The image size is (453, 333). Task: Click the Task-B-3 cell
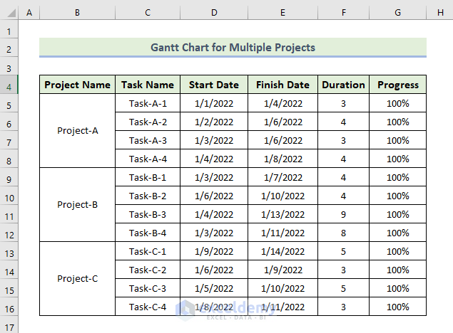pyautogui.click(x=148, y=215)
